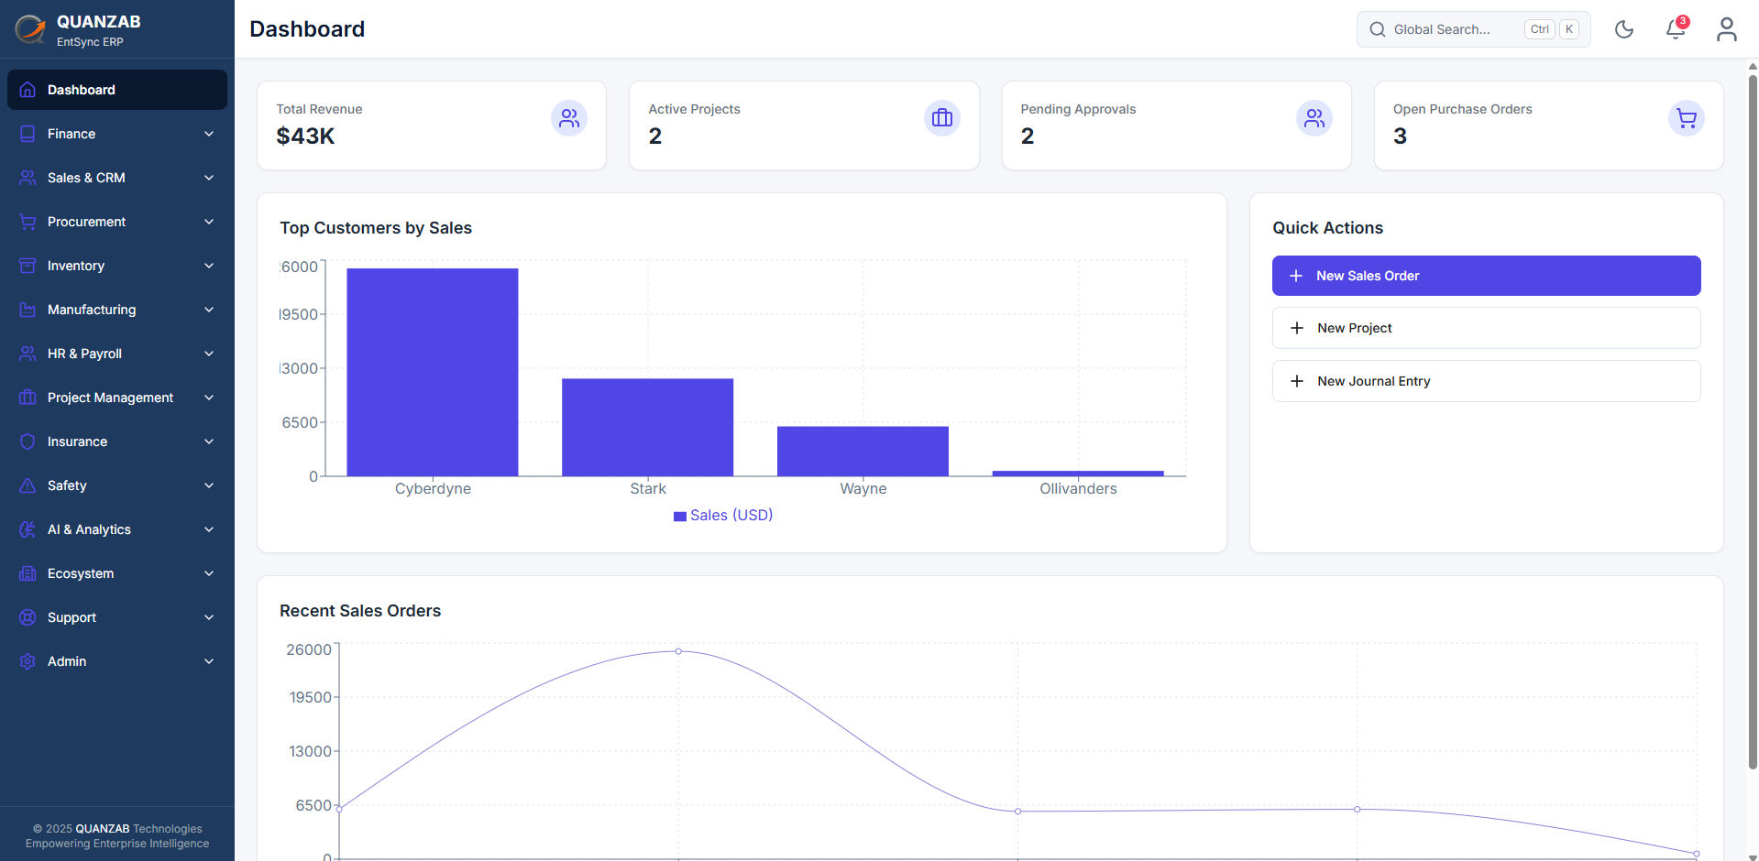The image size is (1759, 861).
Task: Click the QUANZAB logo icon
Action: [x=30, y=29]
